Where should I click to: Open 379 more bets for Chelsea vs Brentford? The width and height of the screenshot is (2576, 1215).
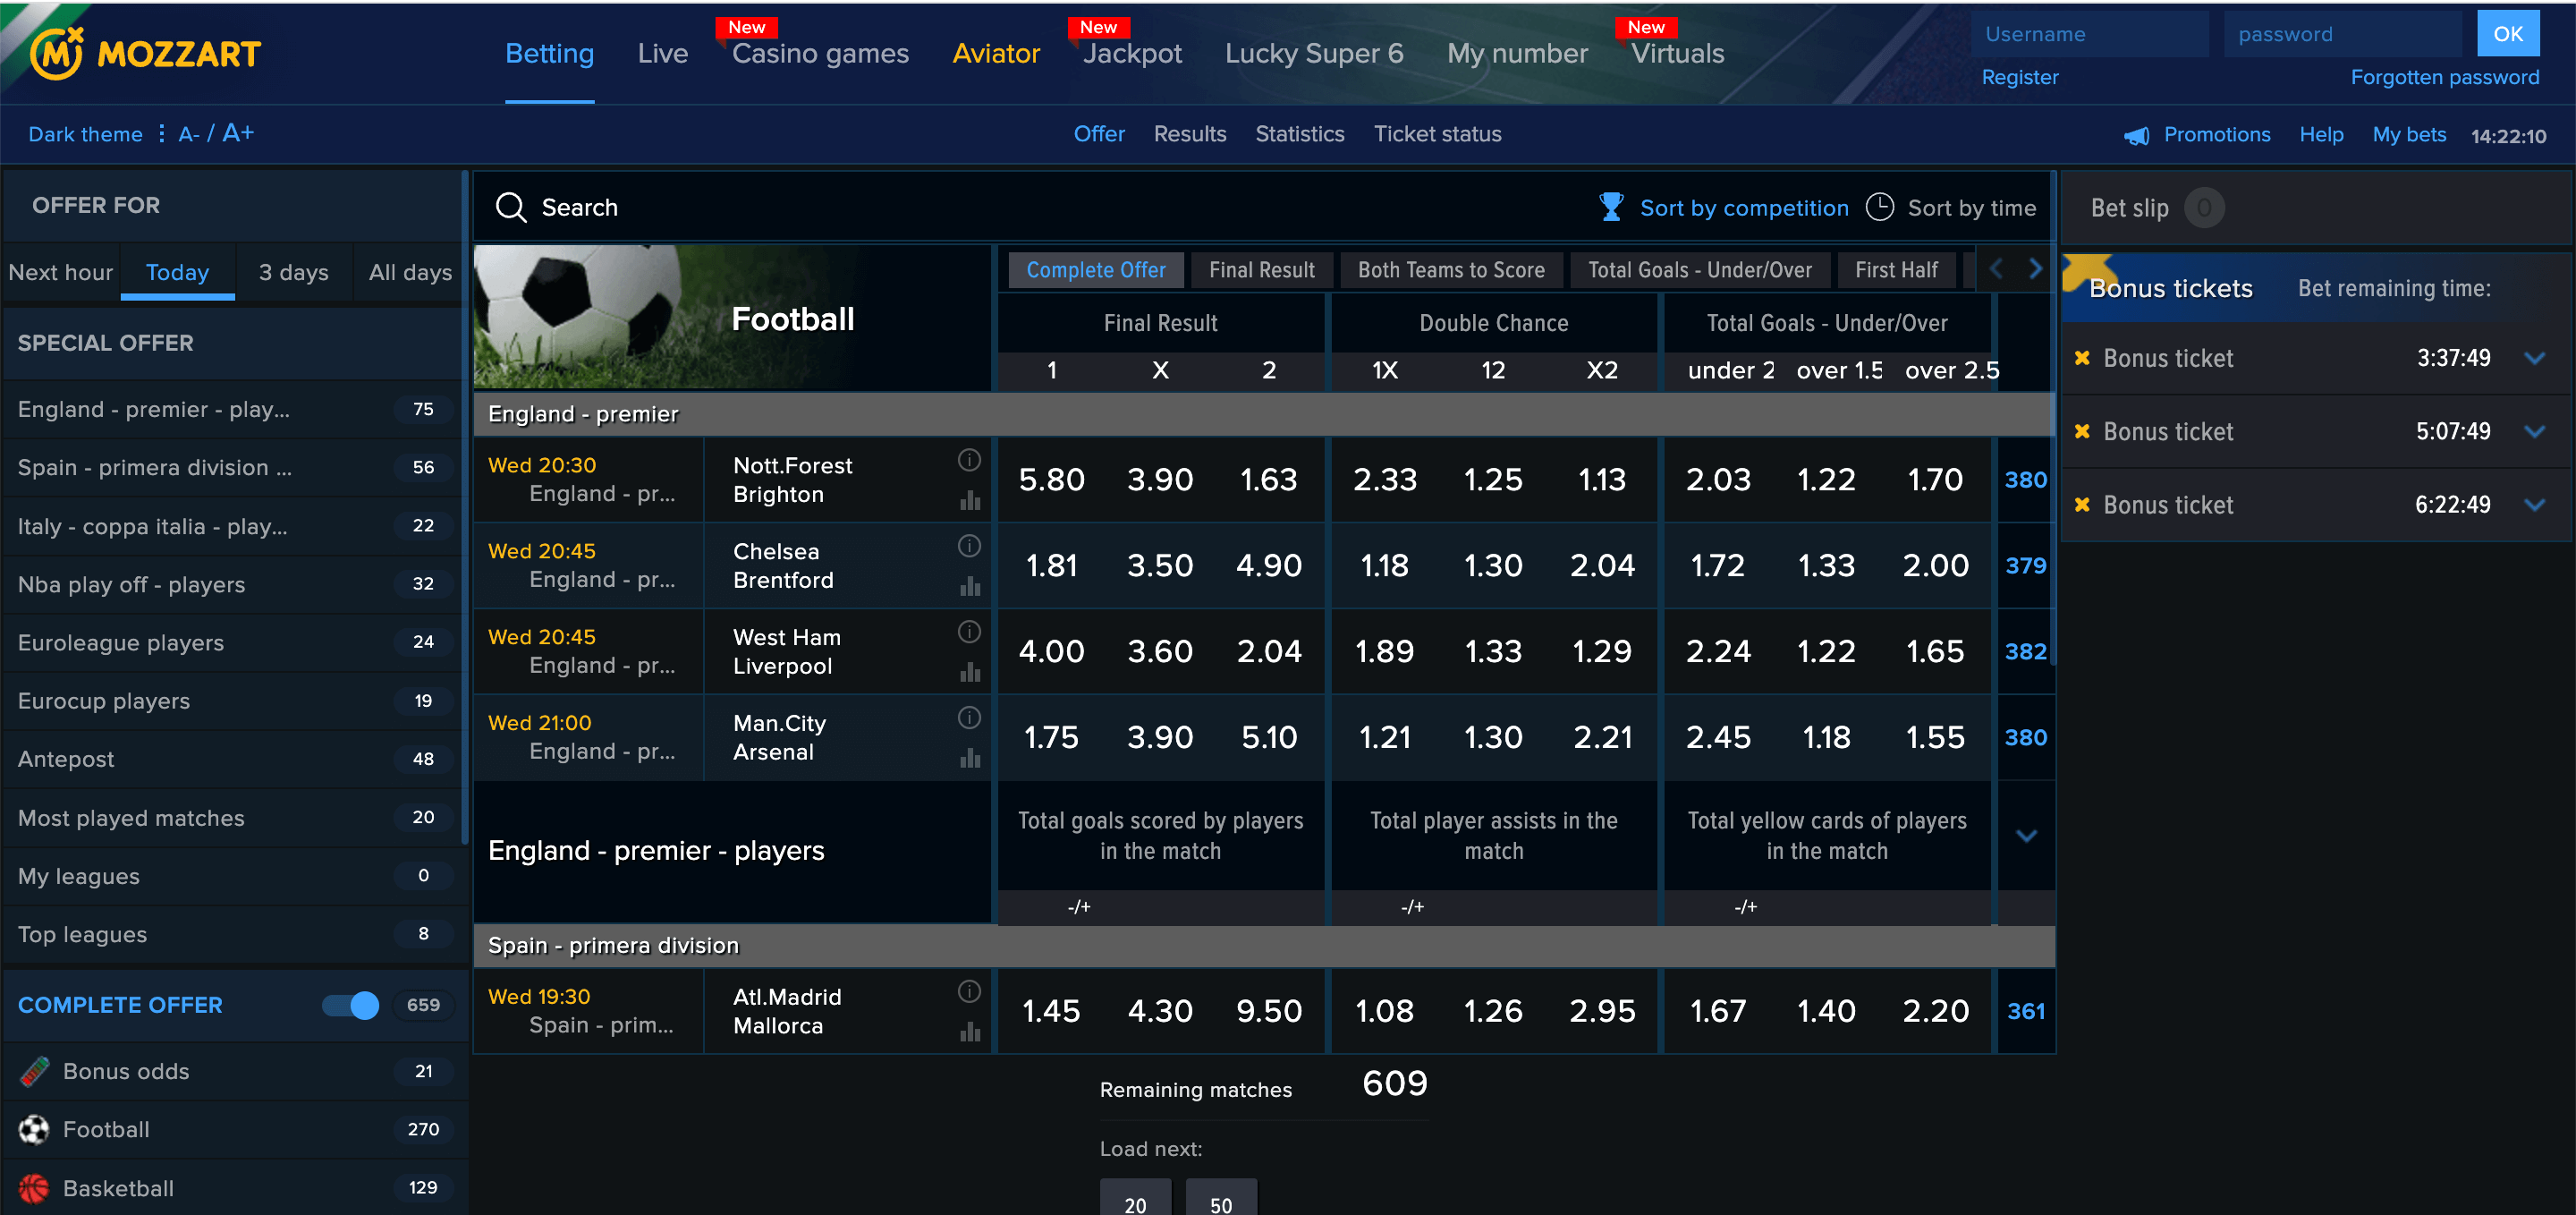pos(2025,566)
